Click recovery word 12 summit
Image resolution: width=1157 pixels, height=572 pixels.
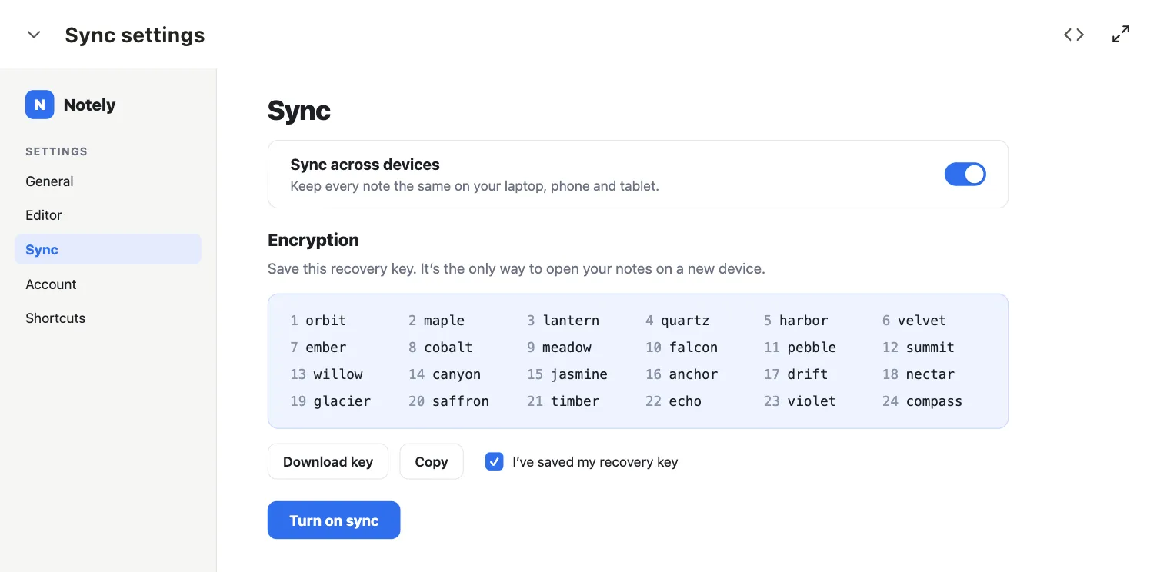[919, 348]
